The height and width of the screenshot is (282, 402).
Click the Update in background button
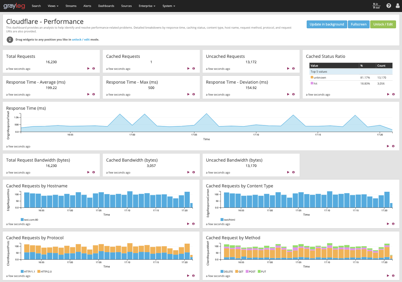pos(327,24)
